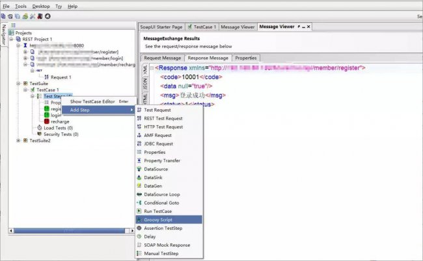The width and height of the screenshot is (423, 261).
Task: Click the navigator horizontal scrollbar
Action: (x=72, y=231)
